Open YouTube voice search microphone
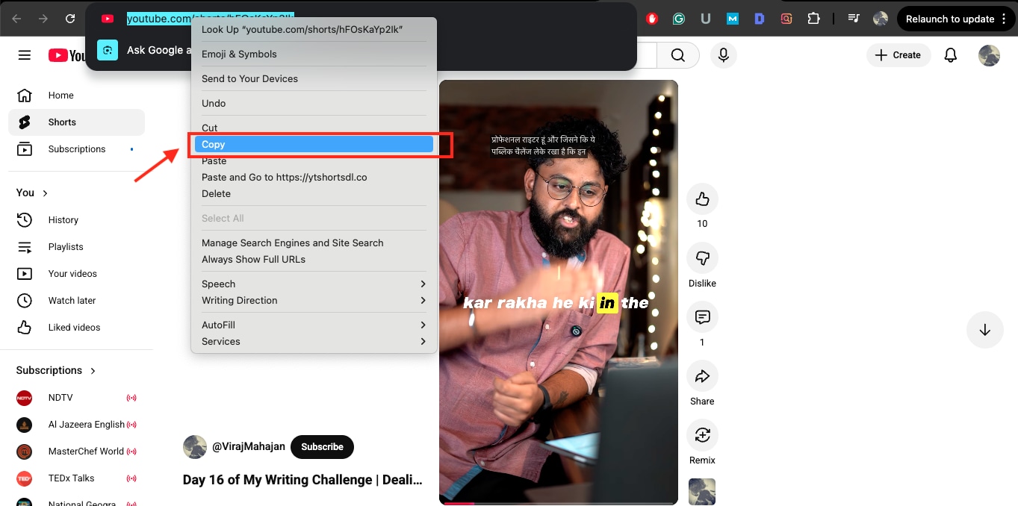 point(723,54)
